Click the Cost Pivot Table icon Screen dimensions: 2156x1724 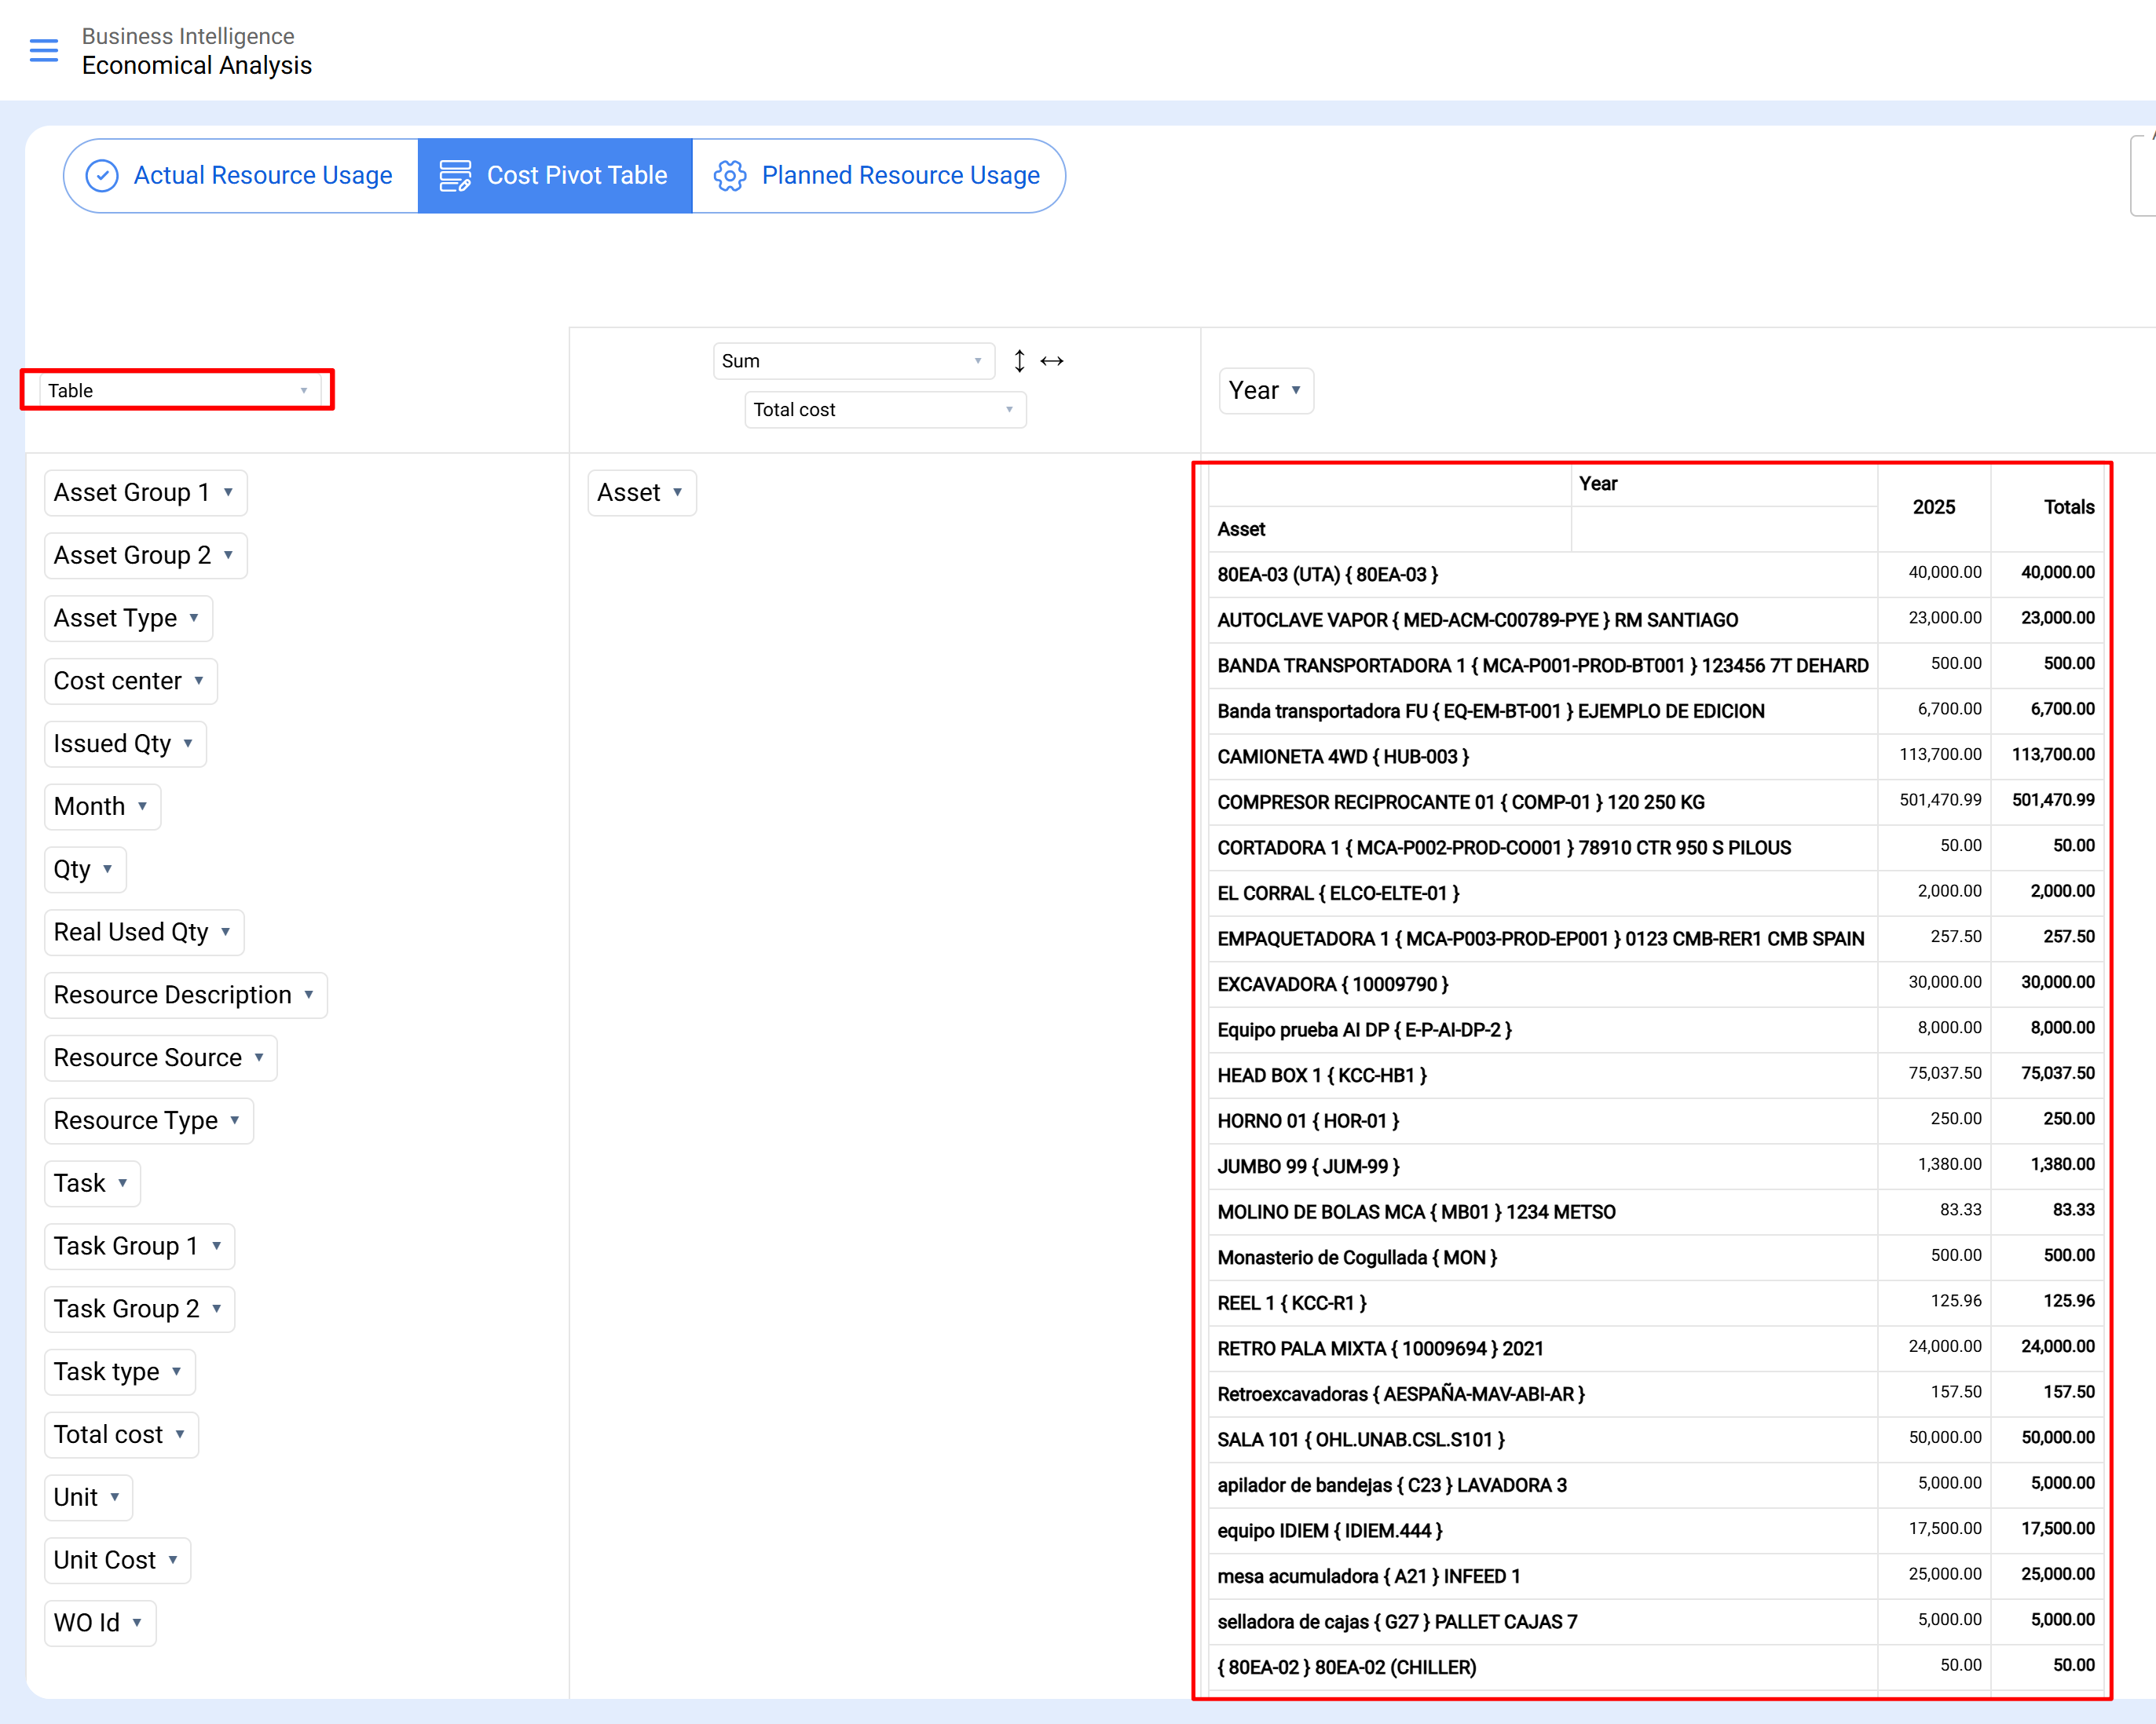455,176
